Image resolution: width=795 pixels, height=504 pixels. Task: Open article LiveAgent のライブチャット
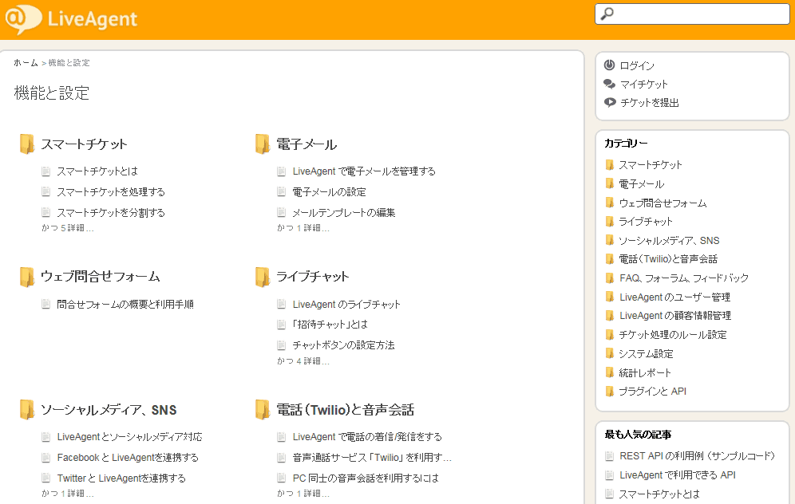[x=346, y=305]
